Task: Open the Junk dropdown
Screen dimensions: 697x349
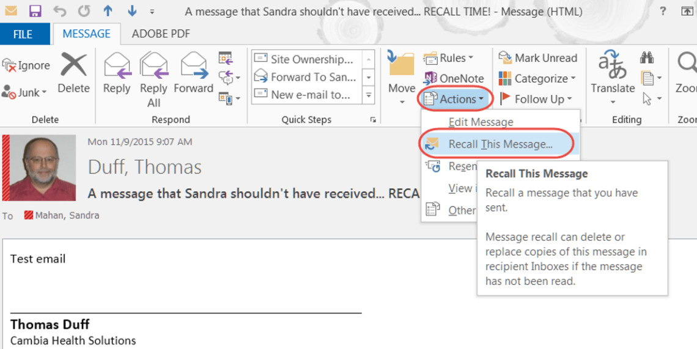Action: coord(24,92)
